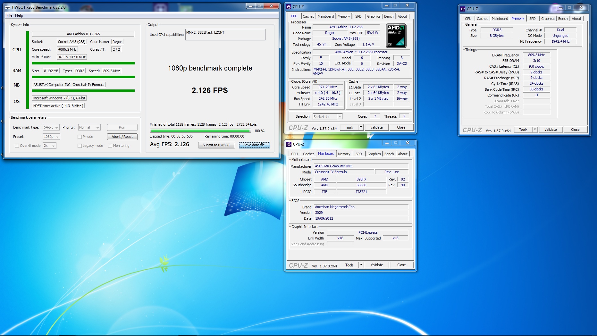Viewport: 597px width, 336px height.
Task: Open the Overkill 2x multiplier dropdown
Action: pos(49,146)
